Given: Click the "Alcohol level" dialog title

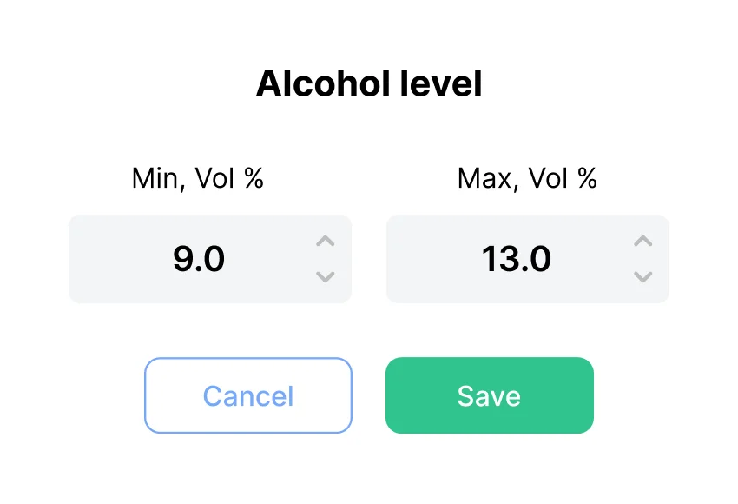Looking at the screenshot, I should tap(369, 84).
